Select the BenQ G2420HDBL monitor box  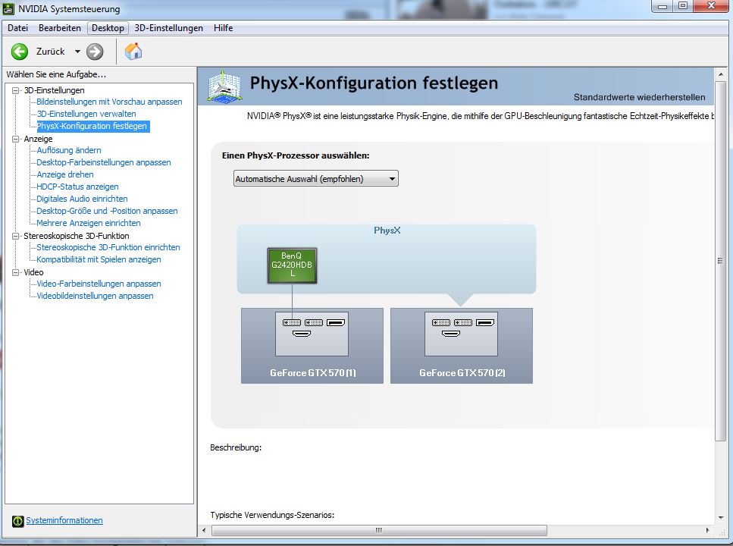[x=292, y=265]
